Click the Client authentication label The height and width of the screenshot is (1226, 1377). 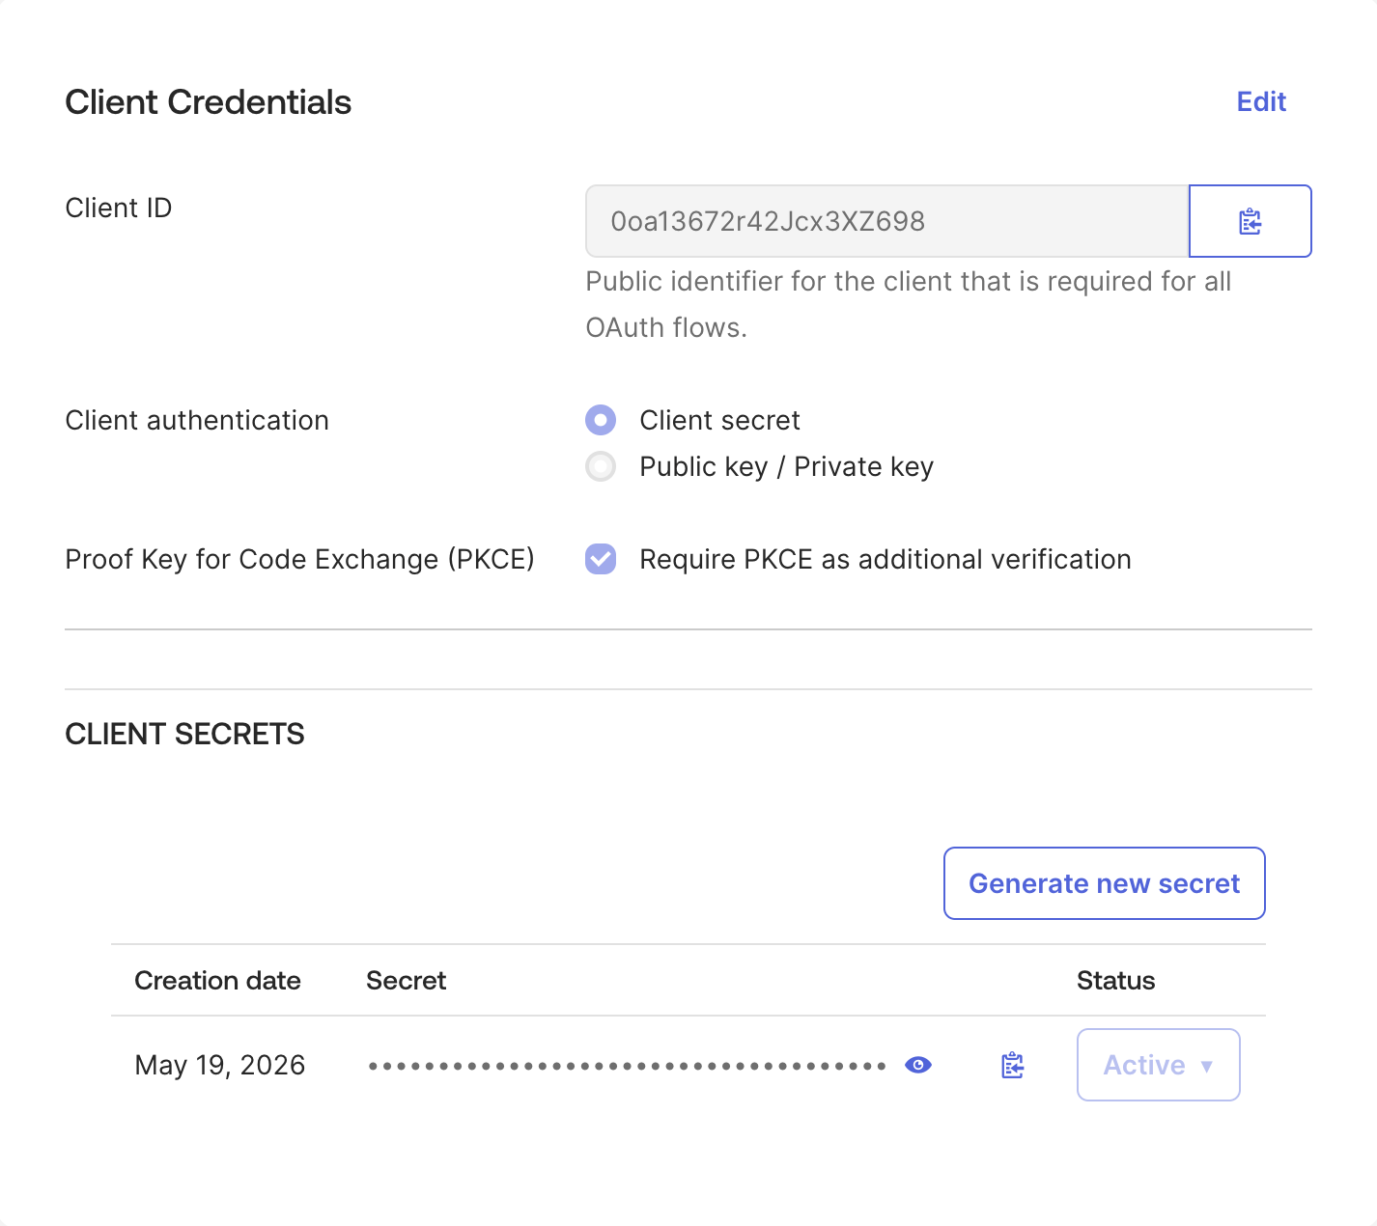[x=197, y=420]
